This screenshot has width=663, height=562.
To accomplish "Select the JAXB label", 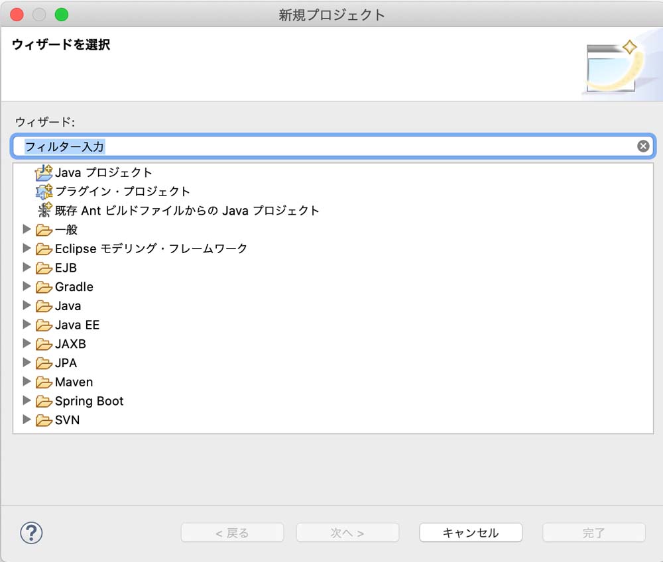I will (71, 344).
